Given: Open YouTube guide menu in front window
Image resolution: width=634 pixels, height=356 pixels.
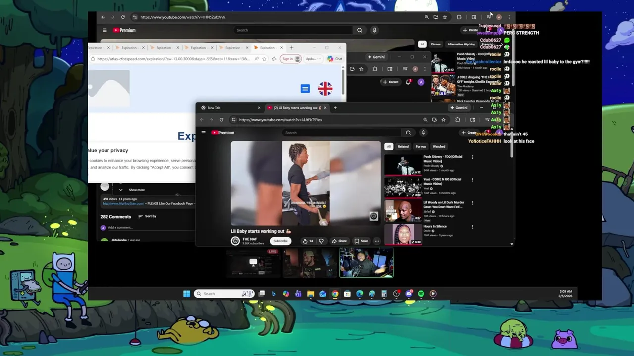Looking at the screenshot, I should click(x=203, y=133).
